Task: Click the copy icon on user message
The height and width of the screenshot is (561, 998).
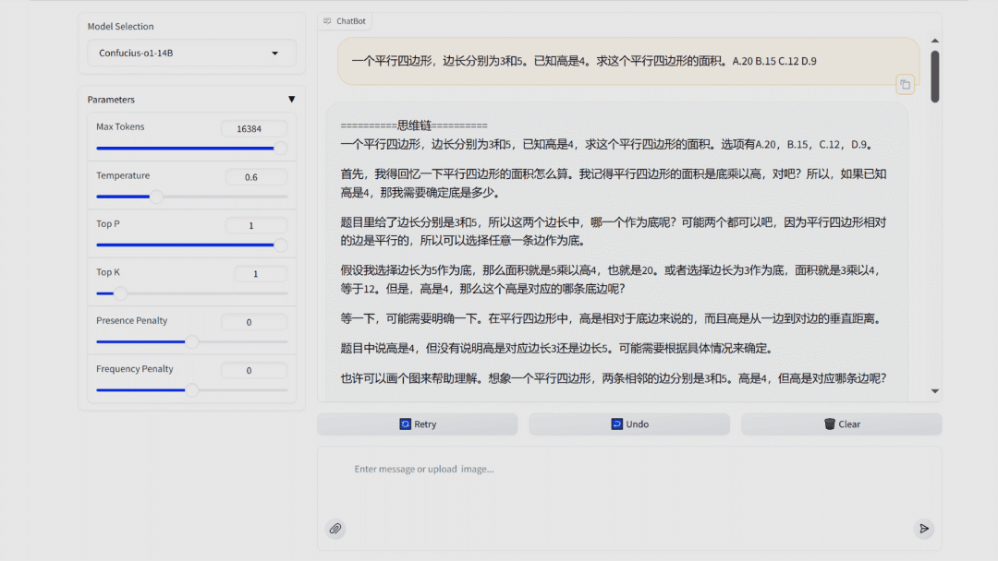Action: [905, 85]
